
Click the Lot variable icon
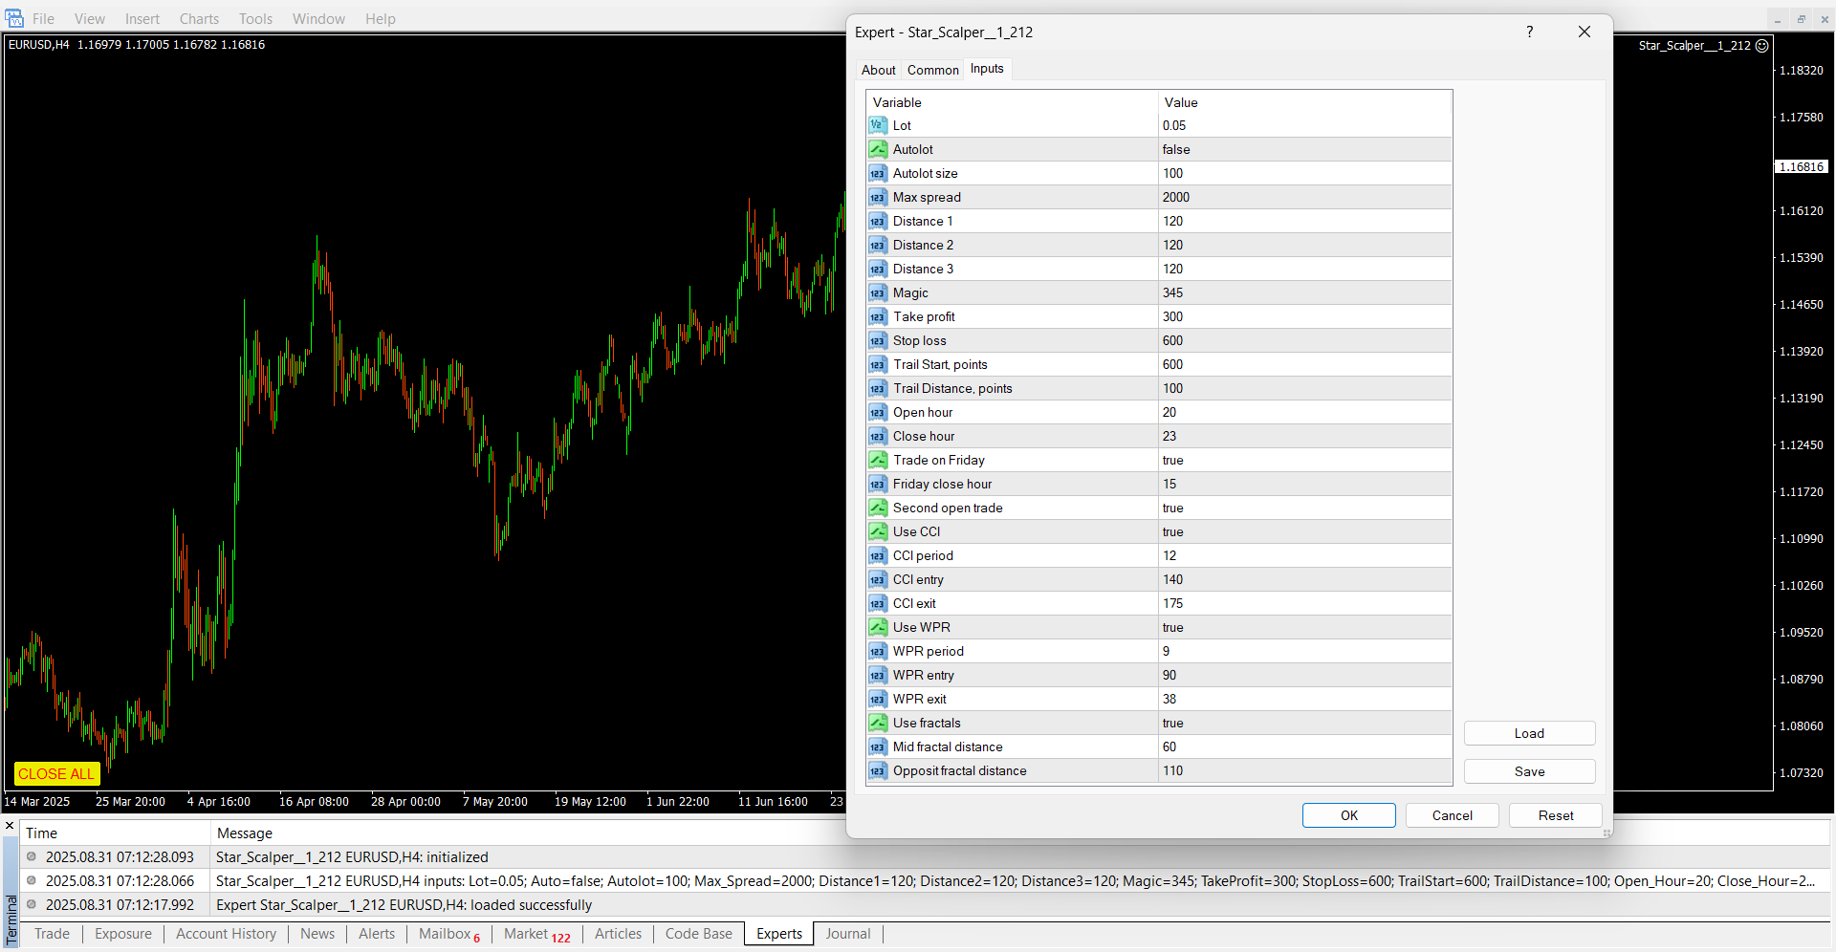[x=877, y=125]
